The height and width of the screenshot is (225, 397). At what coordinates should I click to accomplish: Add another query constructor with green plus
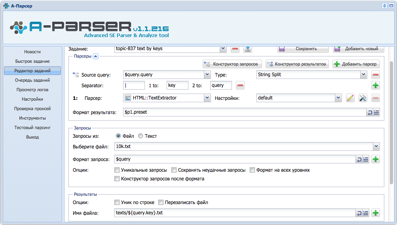tap(376, 85)
